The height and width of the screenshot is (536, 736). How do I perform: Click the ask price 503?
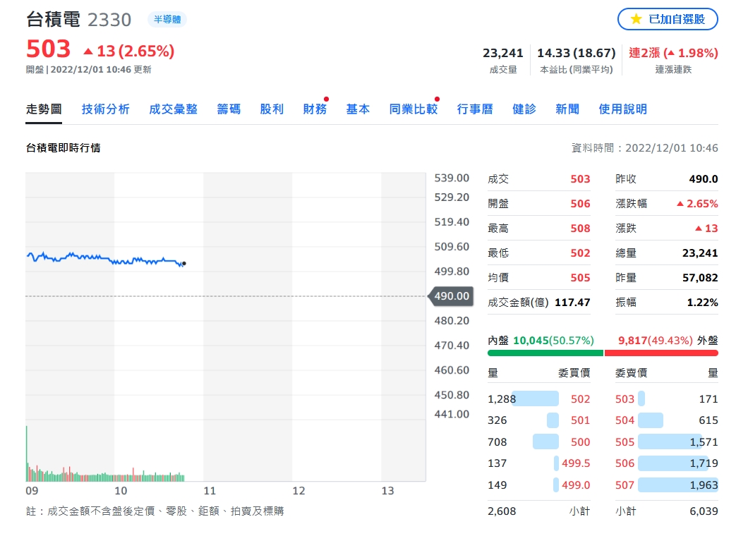point(625,399)
